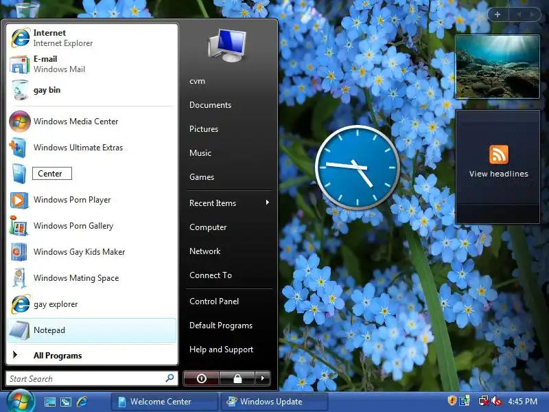Open Help and Support
The width and height of the screenshot is (549, 412).
[221, 350]
